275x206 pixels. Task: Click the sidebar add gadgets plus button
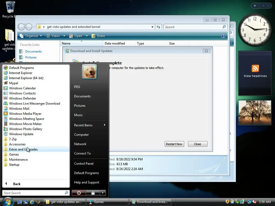(255, 6)
